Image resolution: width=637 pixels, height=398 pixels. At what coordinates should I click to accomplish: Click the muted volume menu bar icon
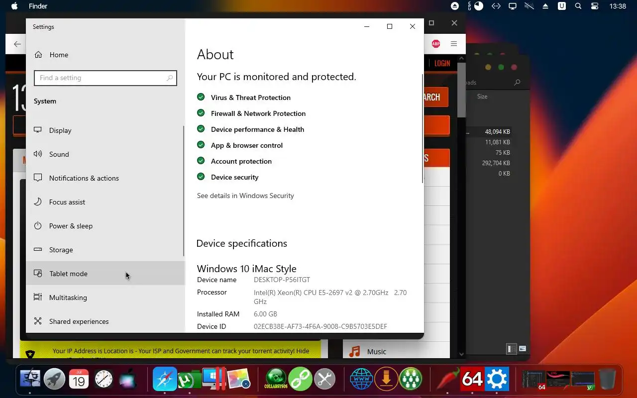(529, 6)
